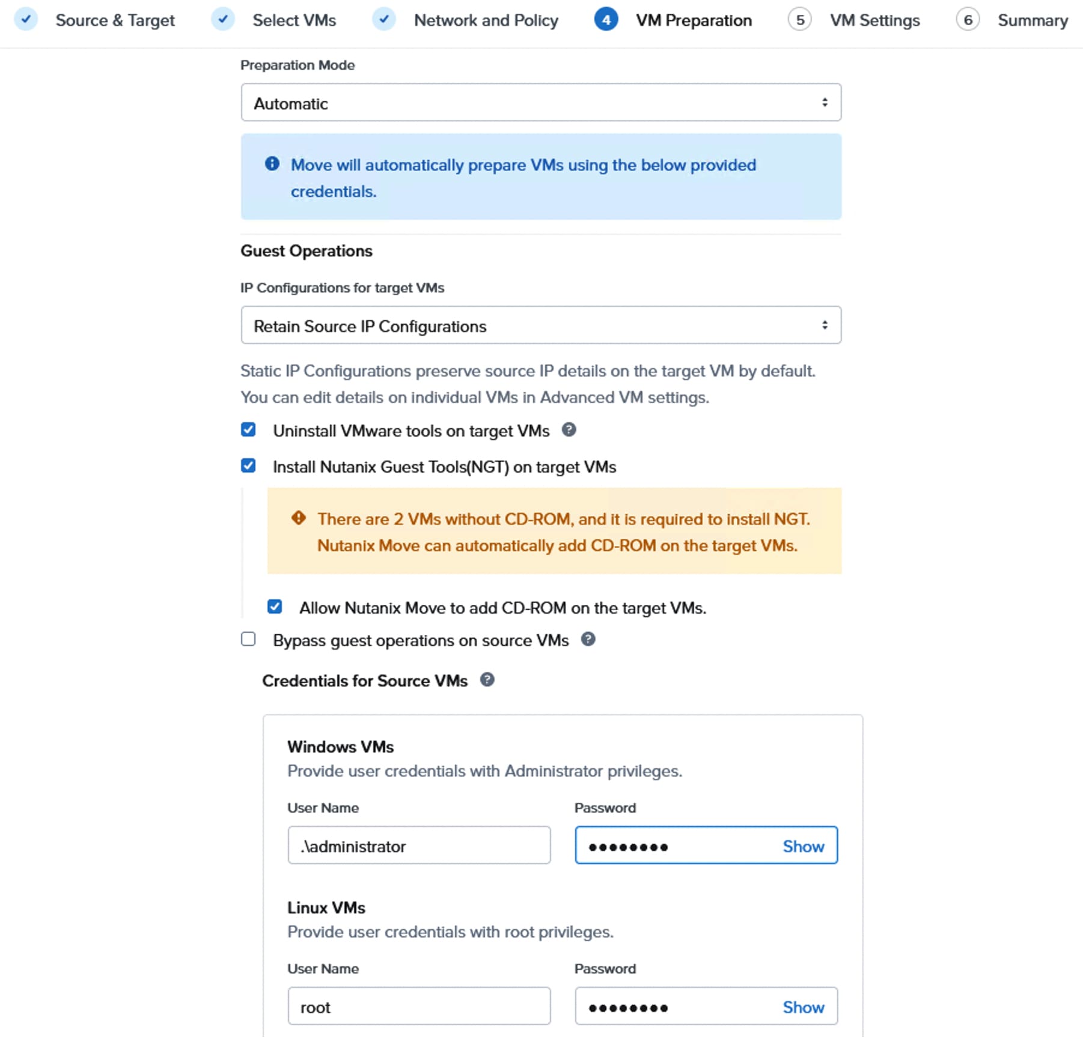Image resolution: width=1083 pixels, height=1039 pixels.
Task: Uncheck Allow Nutanix Move to add CD-ROM
Action: [x=275, y=607]
